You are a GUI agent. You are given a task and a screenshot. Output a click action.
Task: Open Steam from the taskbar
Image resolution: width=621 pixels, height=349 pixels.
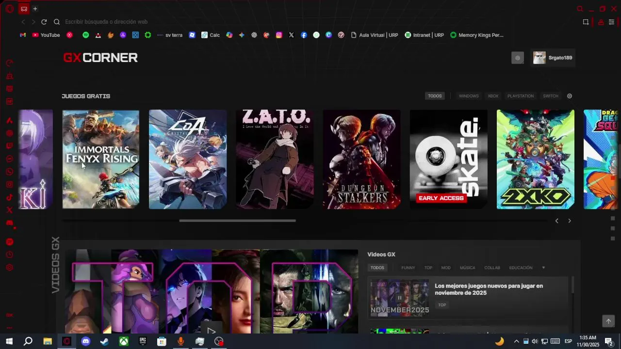104,341
